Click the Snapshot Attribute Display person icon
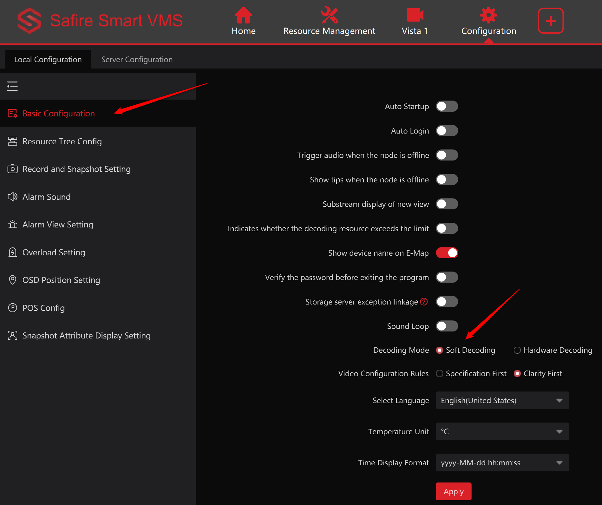Image resolution: width=602 pixels, height=505 pixels. tap(12, 335)
